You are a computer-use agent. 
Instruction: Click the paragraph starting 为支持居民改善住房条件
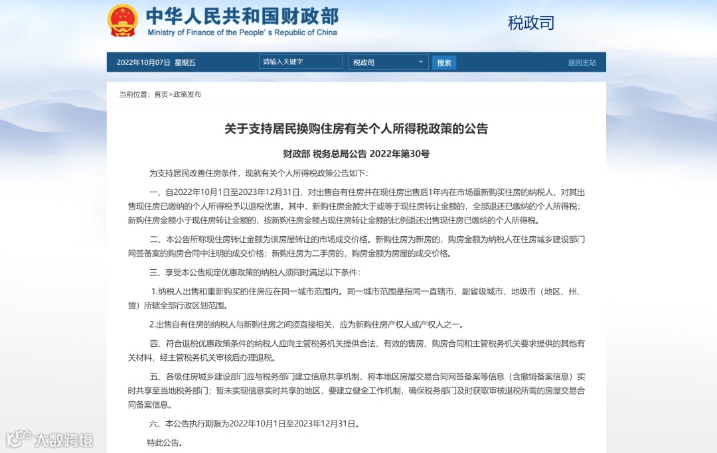coord(258,174)
